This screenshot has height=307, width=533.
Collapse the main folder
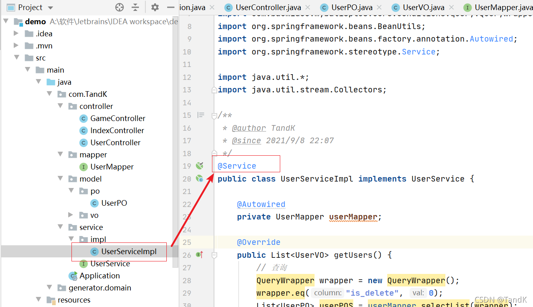point(27,70)
